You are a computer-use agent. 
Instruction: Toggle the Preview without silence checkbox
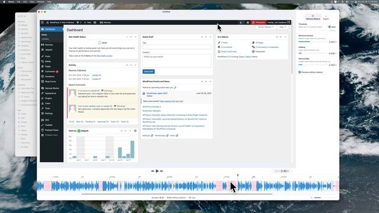tap(300, 72)
